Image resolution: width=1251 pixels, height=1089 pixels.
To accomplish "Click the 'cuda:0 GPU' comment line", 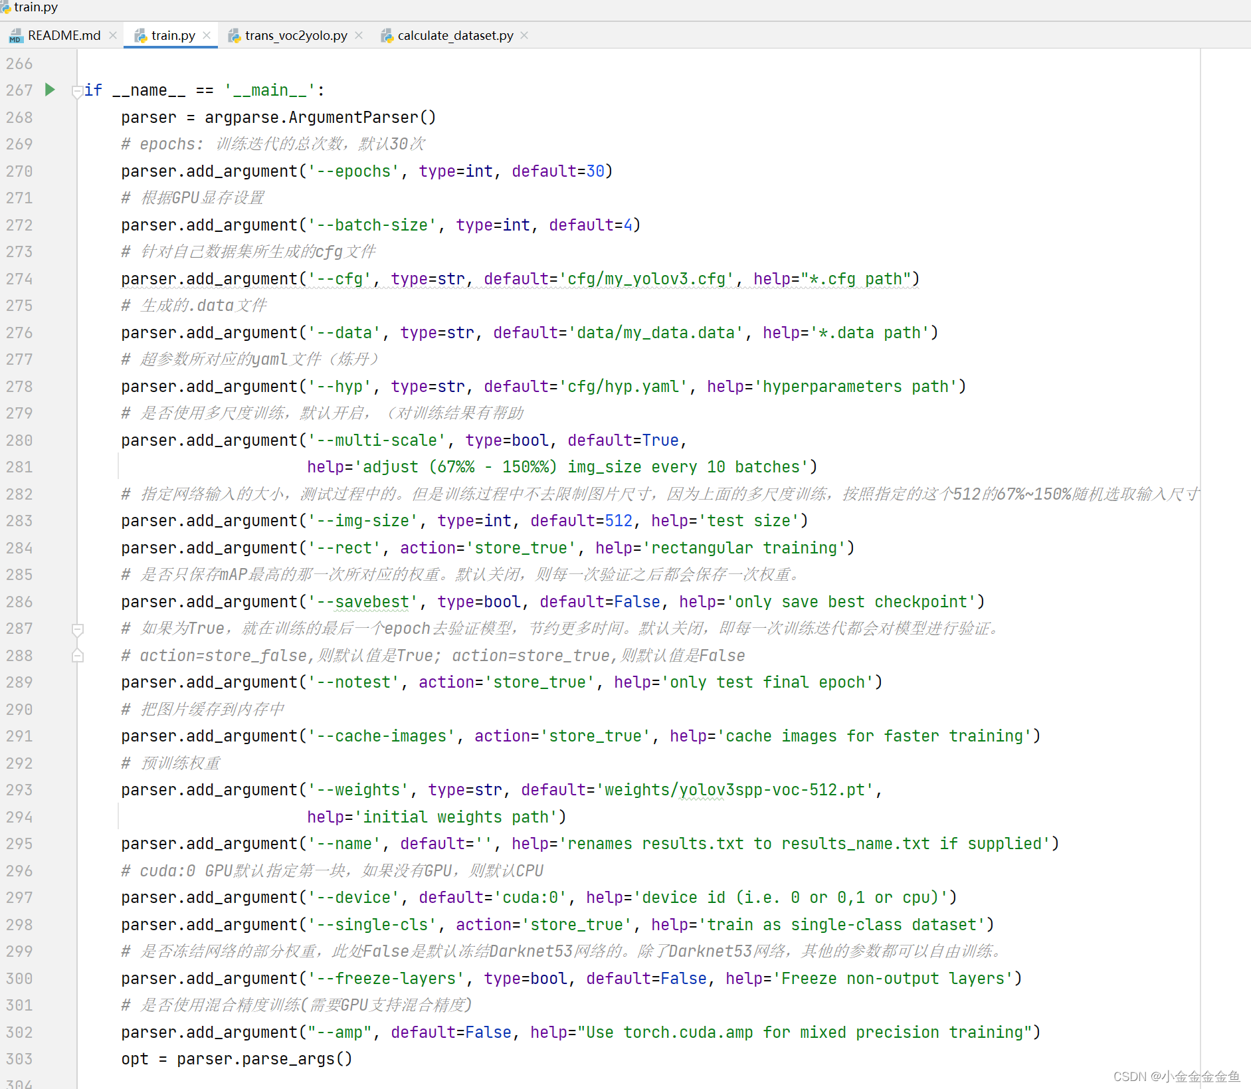I will [x=332, y=870].
